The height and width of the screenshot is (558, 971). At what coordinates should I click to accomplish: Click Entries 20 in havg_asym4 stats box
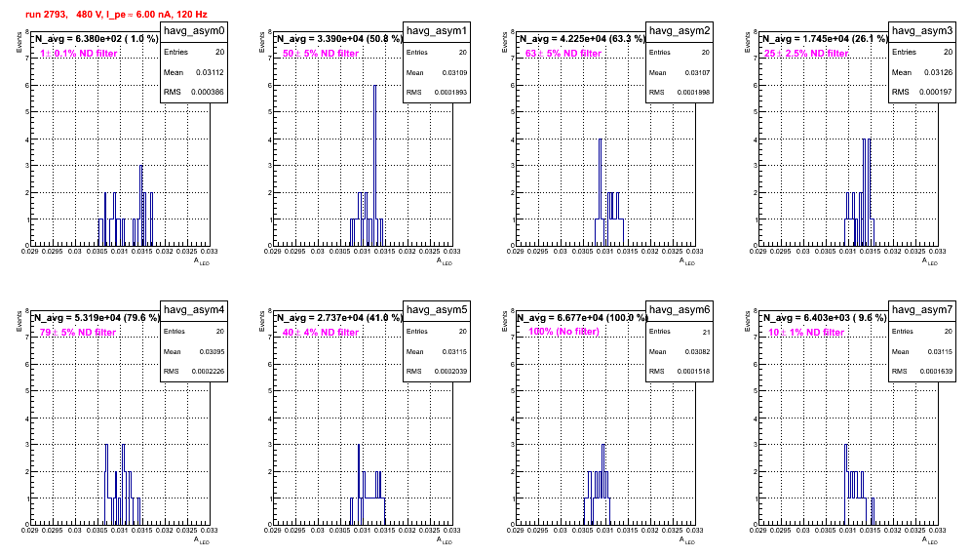click(194, 331)
